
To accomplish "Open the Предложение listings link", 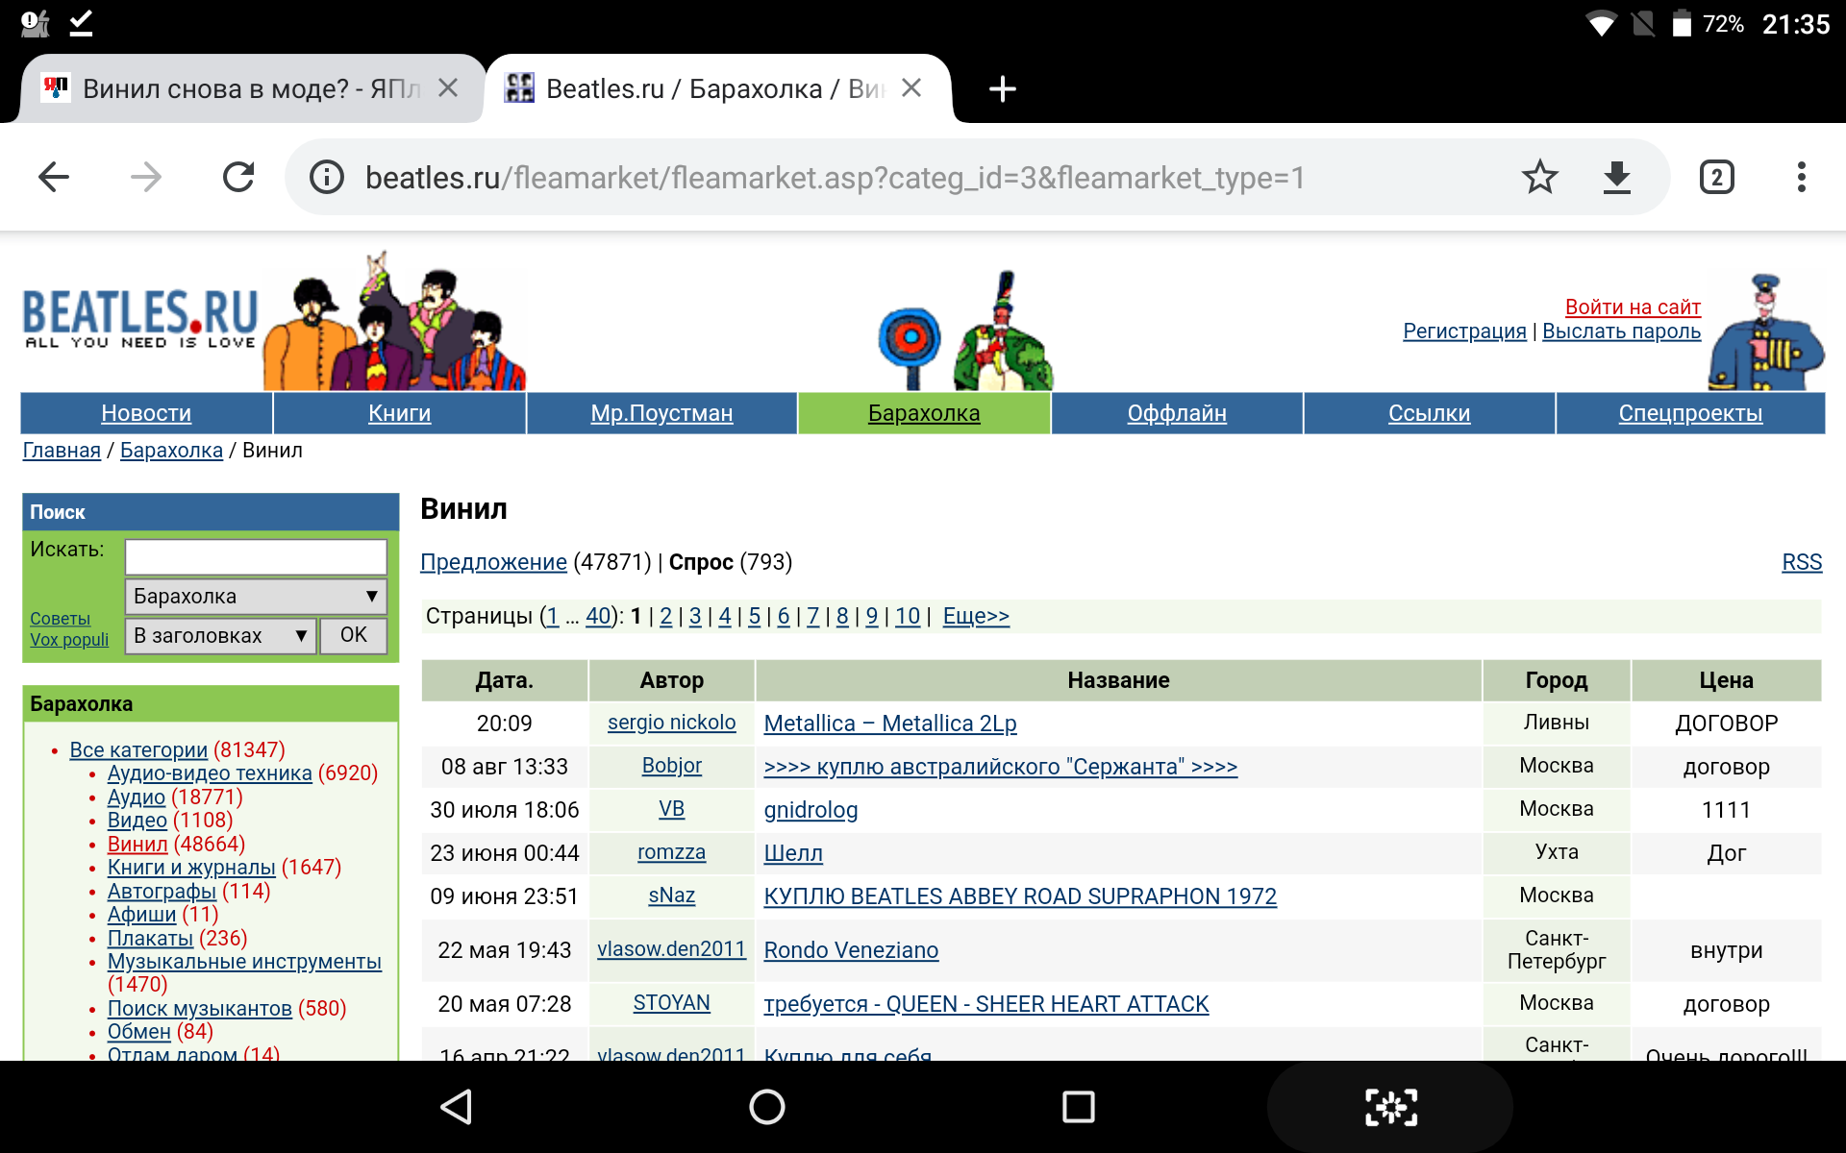I will coord(493,562).
